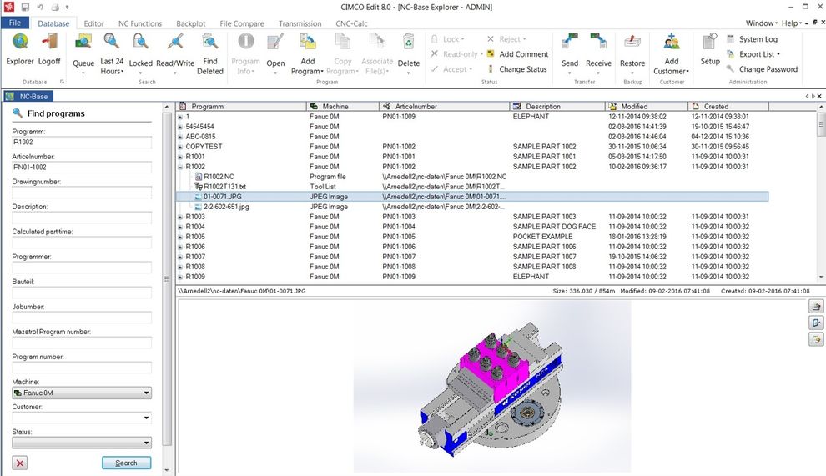Sort by the Programm column header

[241, 107]
